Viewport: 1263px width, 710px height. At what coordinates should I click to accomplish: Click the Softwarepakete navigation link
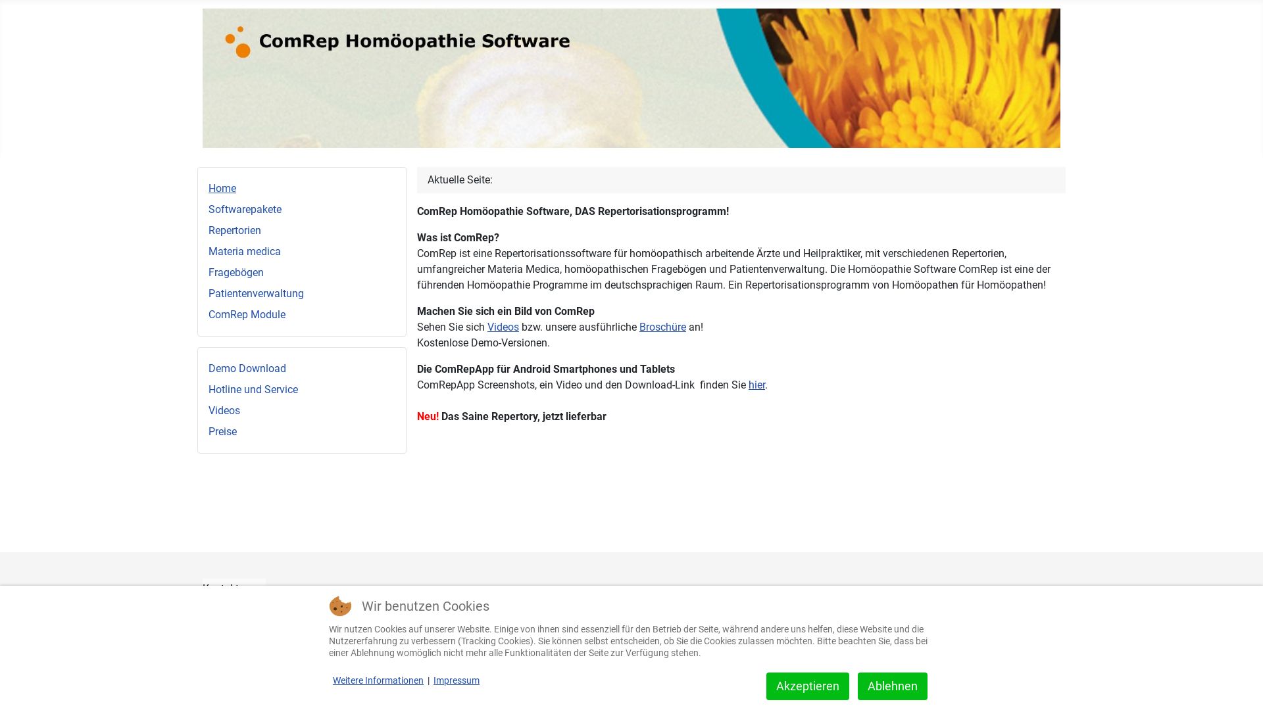(245, 209)
